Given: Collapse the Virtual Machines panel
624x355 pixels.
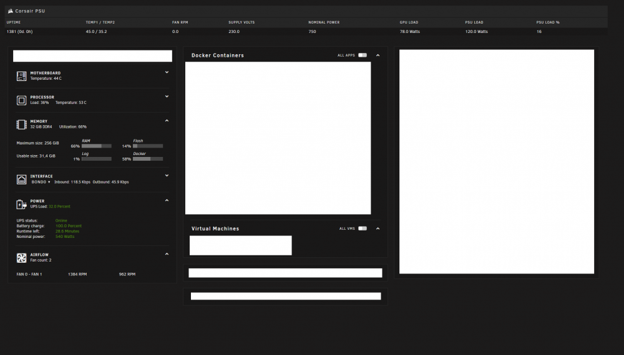Looking at the screenshot, I should point(378,229).
